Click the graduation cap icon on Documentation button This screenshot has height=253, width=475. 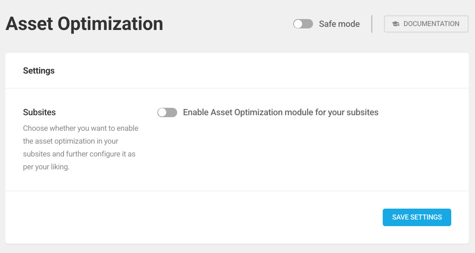[396, 24]
